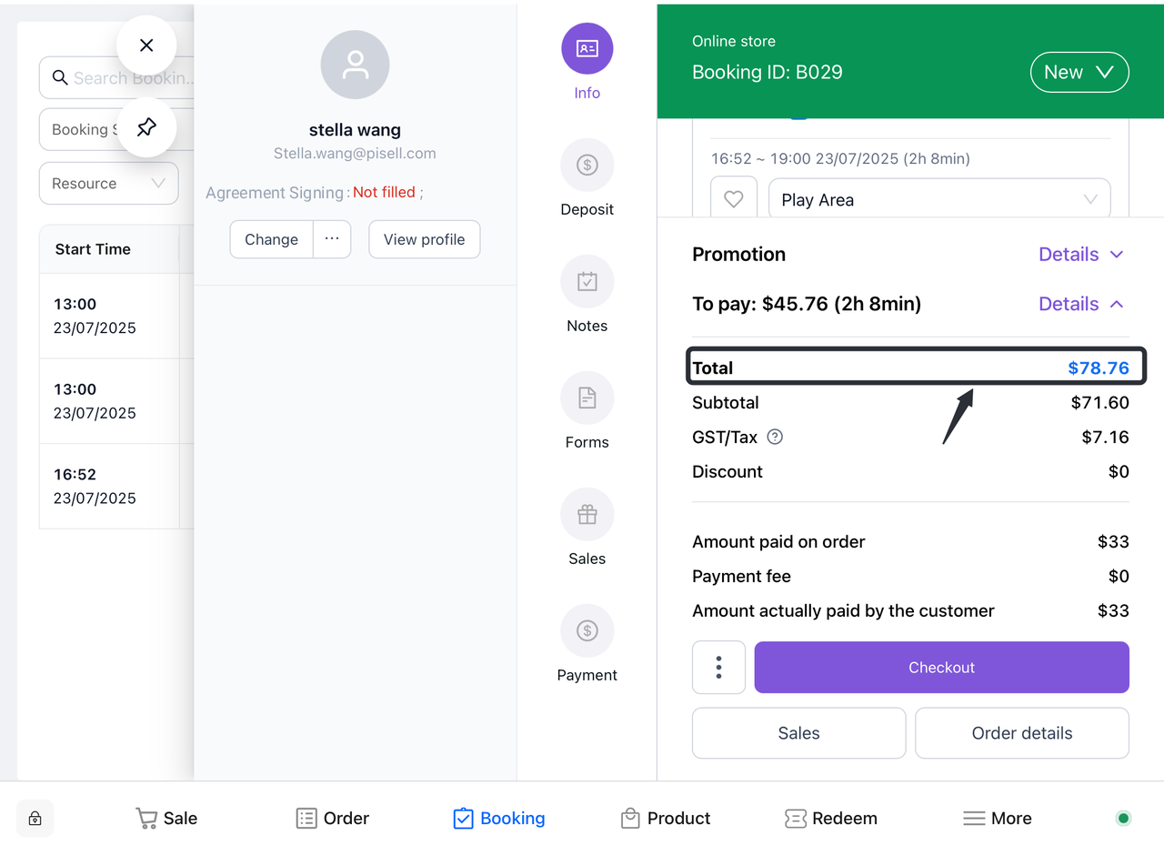1164x856 pixels.
Task: Open the Deposit section icon
Action: (x=587, y=166)
